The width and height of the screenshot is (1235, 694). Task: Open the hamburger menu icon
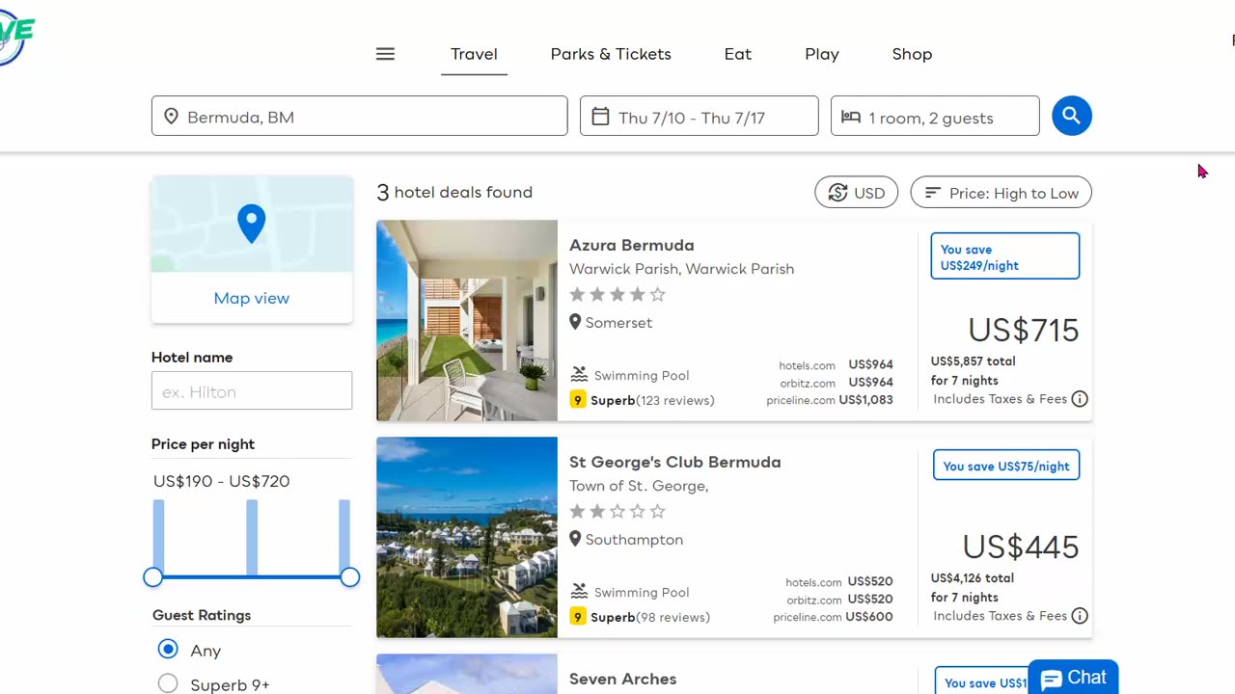(x=385, y=54)
